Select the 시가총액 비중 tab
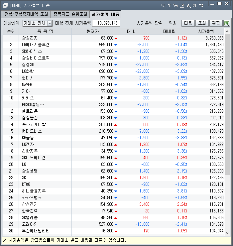Viewport: 233px width, 246px height. click(105, 14)
